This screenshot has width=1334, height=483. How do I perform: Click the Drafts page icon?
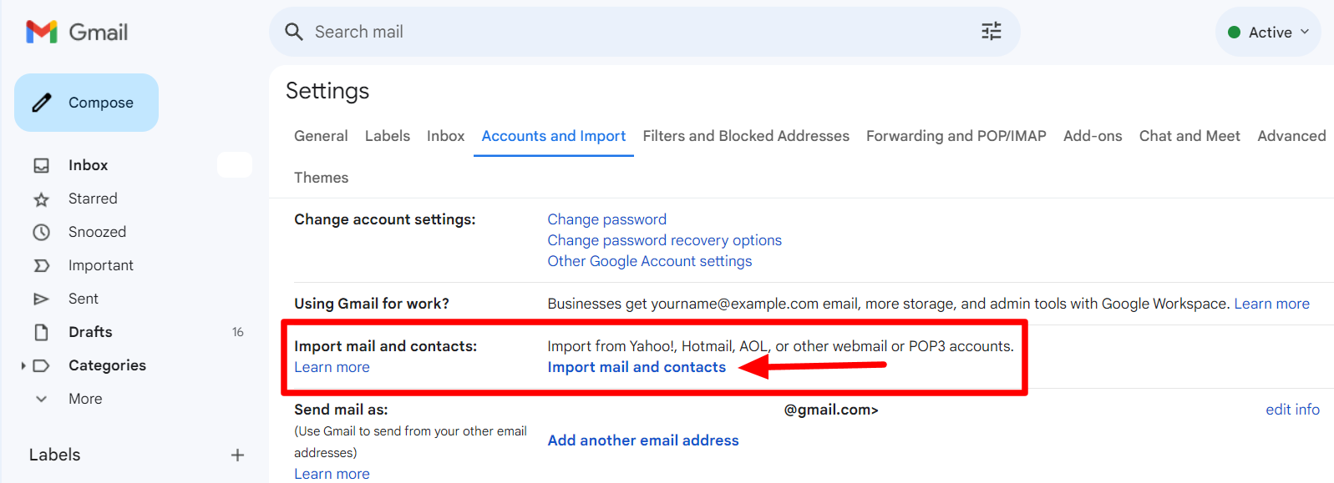(41, 332)
